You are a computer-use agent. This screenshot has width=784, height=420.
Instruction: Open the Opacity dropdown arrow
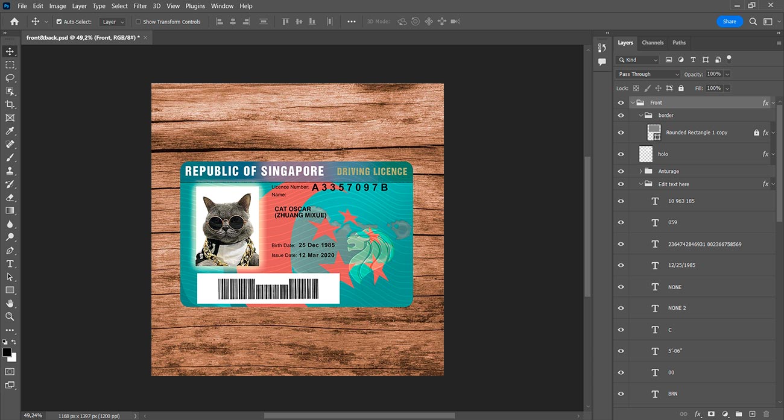pyautogui.click(x=727, y=74)
